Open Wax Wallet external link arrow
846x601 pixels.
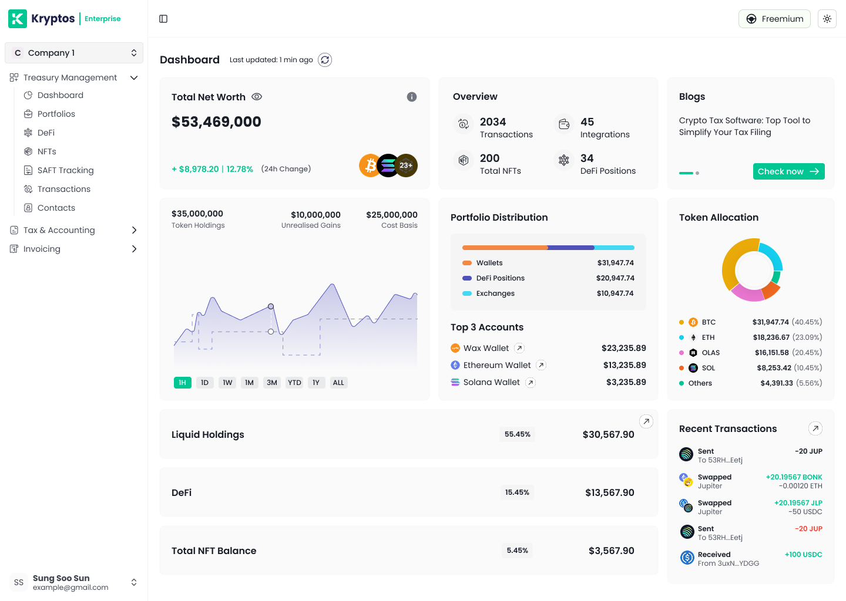519,348
